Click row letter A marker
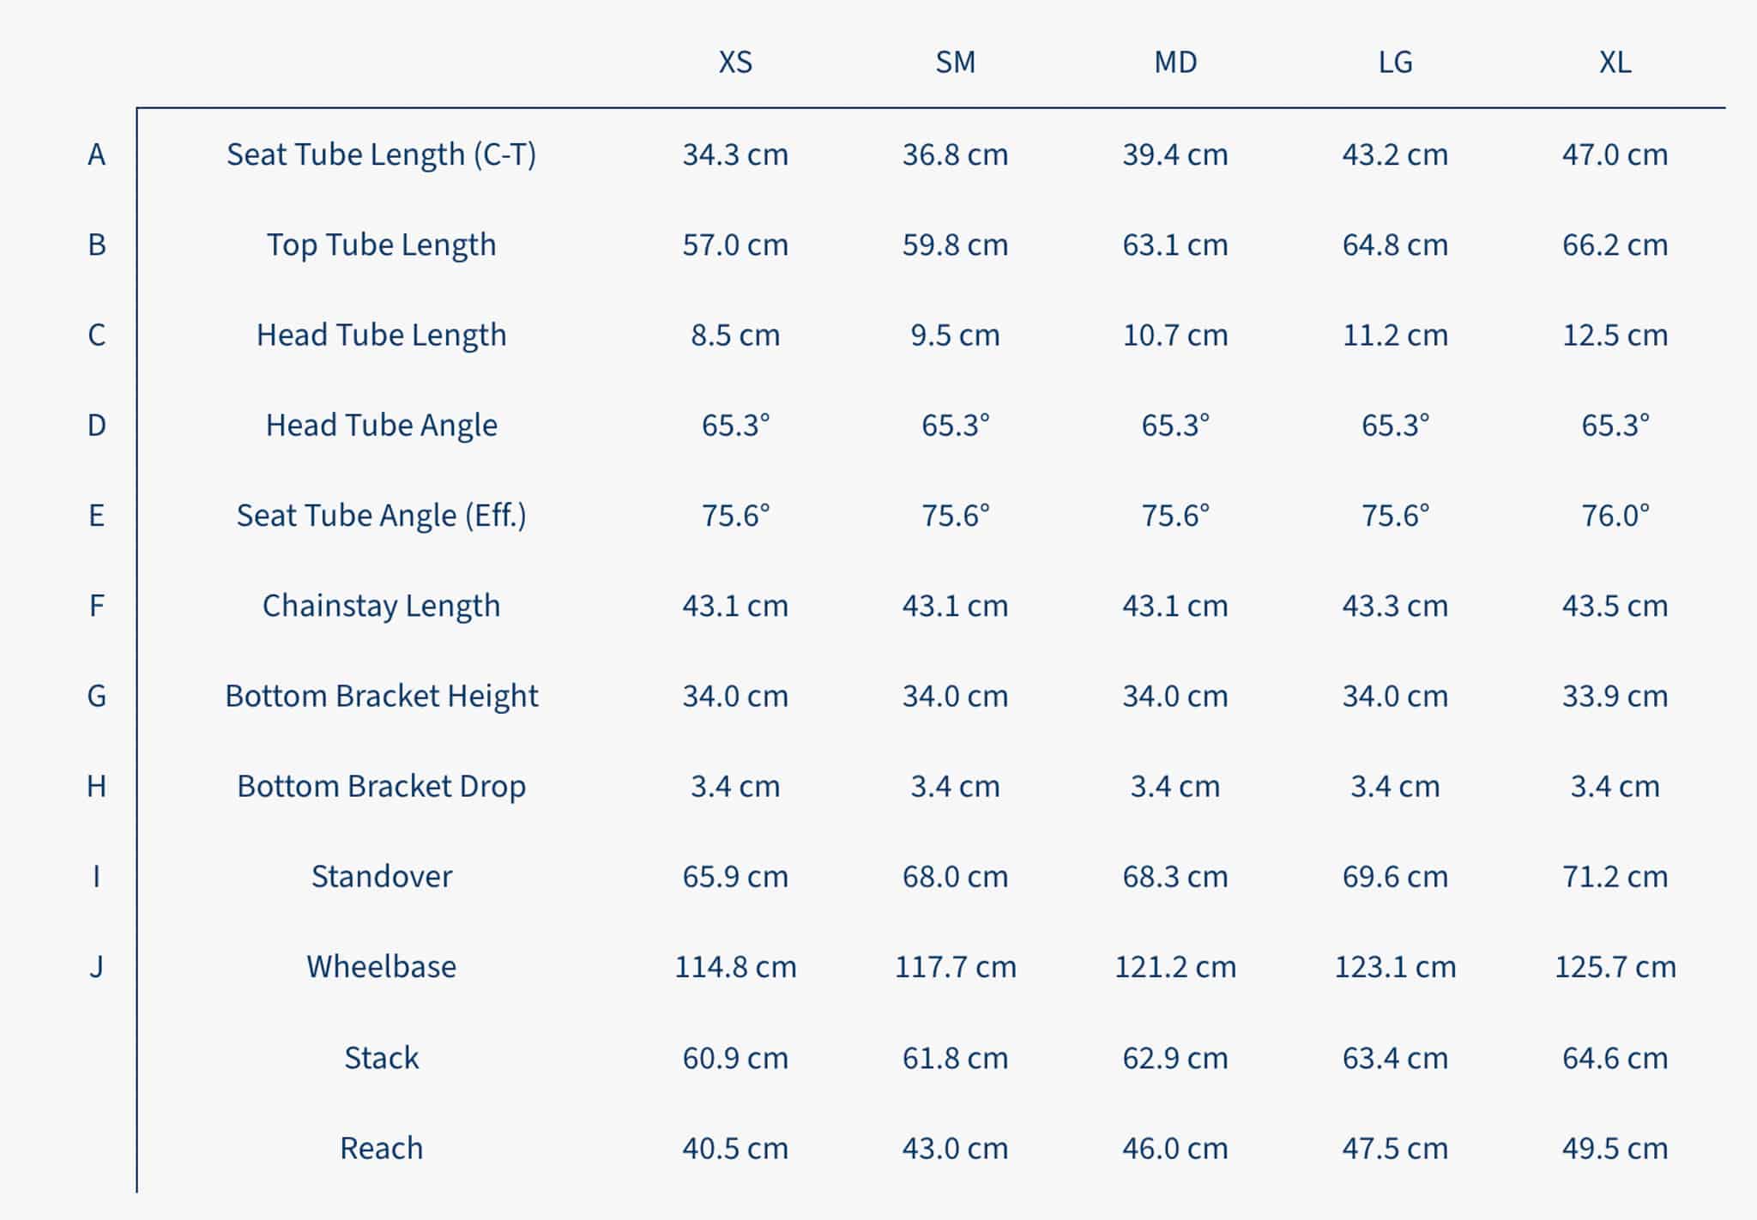Image resolution: width=1757 pixels, height=1220 pixels. click(96, 154)
